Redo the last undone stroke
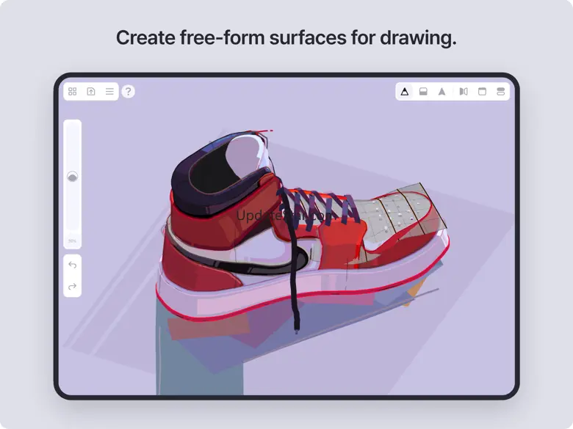 click(72, 286)
